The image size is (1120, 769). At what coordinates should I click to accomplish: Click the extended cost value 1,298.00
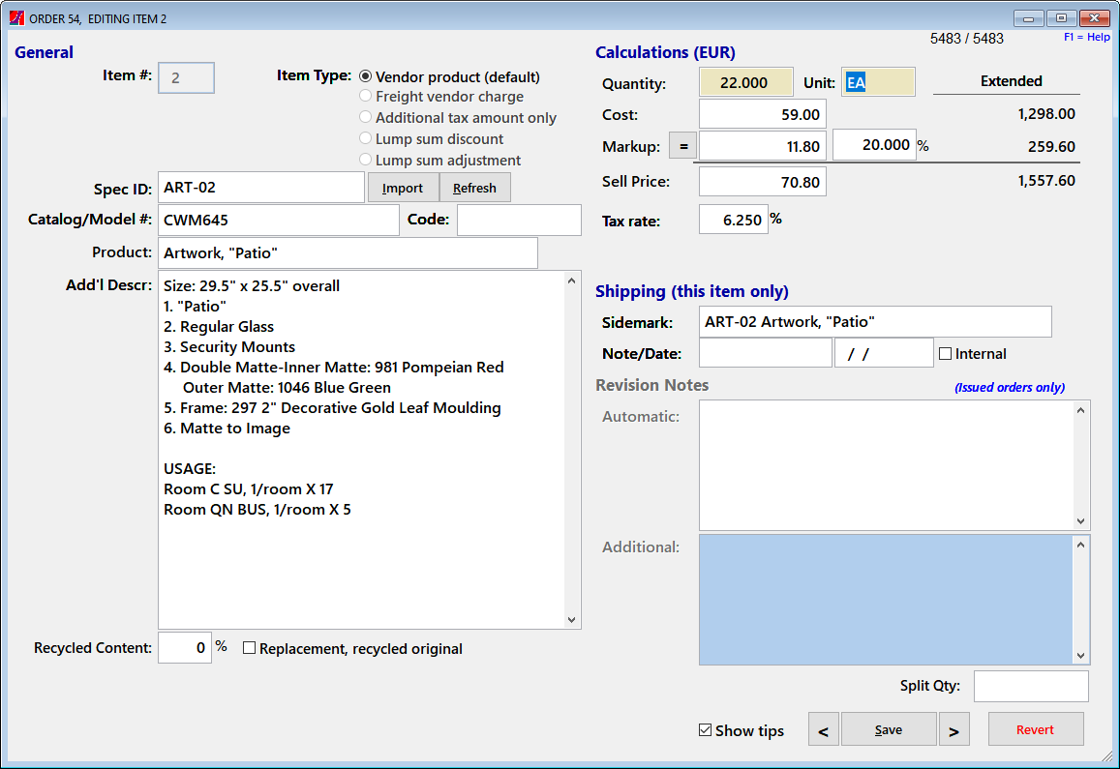coord(1046,113)
